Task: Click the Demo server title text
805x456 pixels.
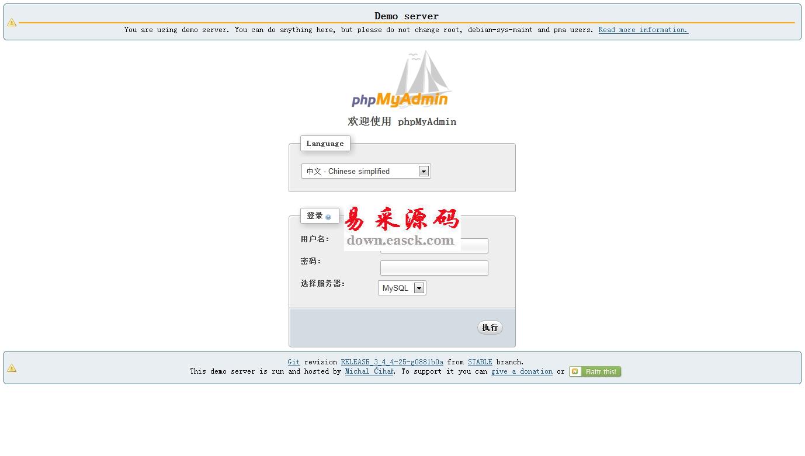Action: coord(407,16)
